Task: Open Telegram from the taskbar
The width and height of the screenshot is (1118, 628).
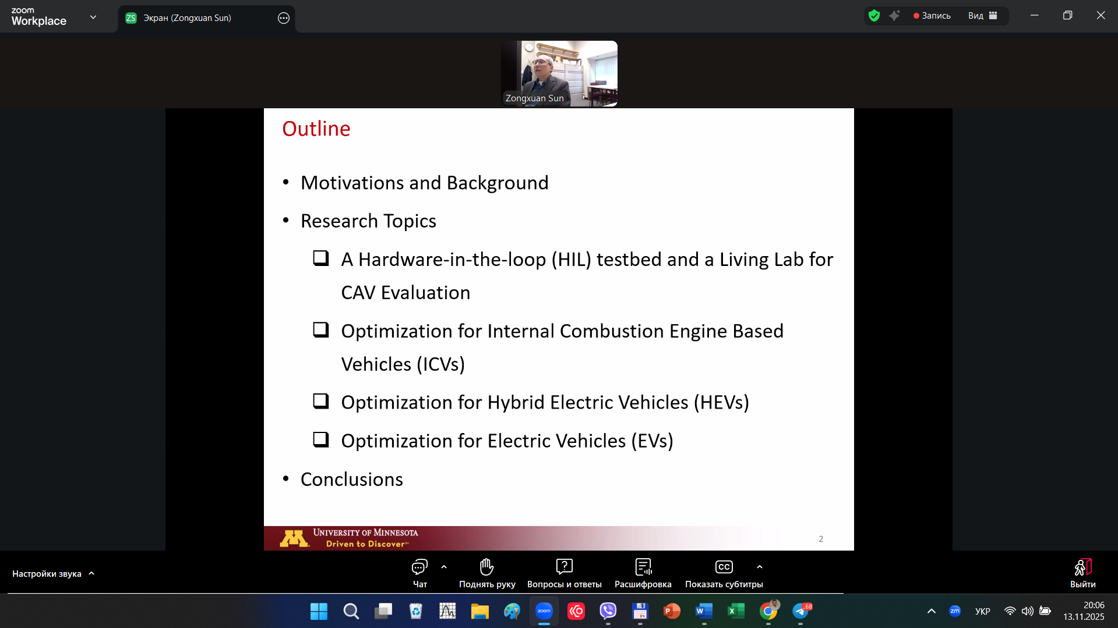Action: pos(800,611)
